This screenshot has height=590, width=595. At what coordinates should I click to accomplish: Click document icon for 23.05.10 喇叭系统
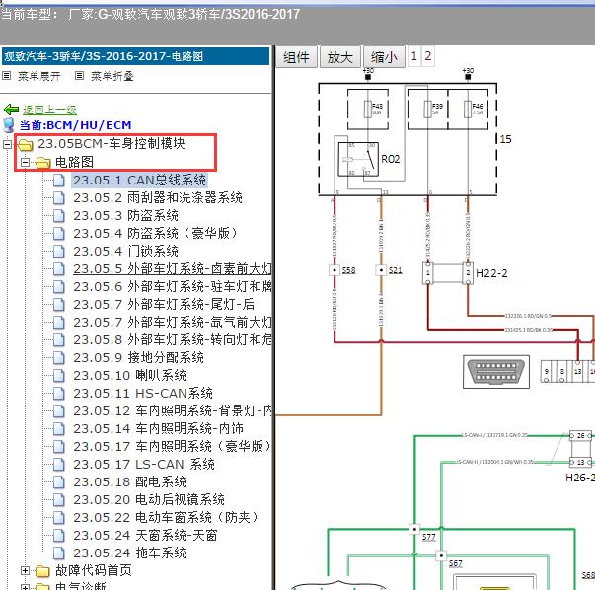point(59,376)
